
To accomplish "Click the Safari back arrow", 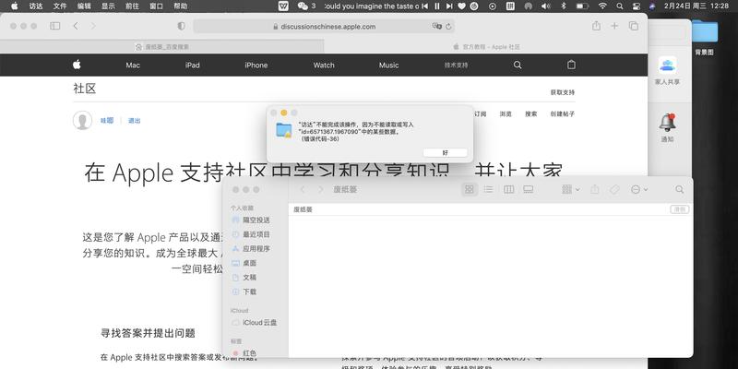I will [76, 27].
